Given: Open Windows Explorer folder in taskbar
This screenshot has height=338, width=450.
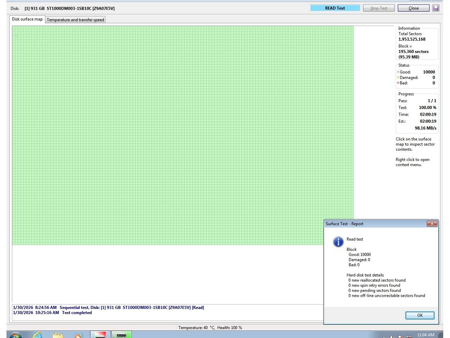Looking at the screenshot, I should pyautogui.click(x=58, y=335).
